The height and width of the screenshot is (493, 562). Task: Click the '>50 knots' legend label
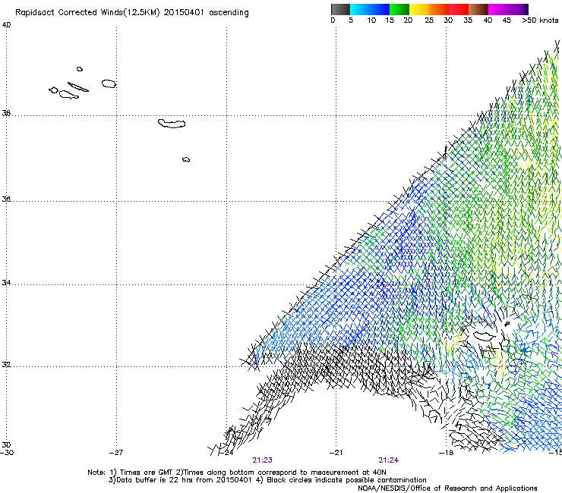pos(540,20)
